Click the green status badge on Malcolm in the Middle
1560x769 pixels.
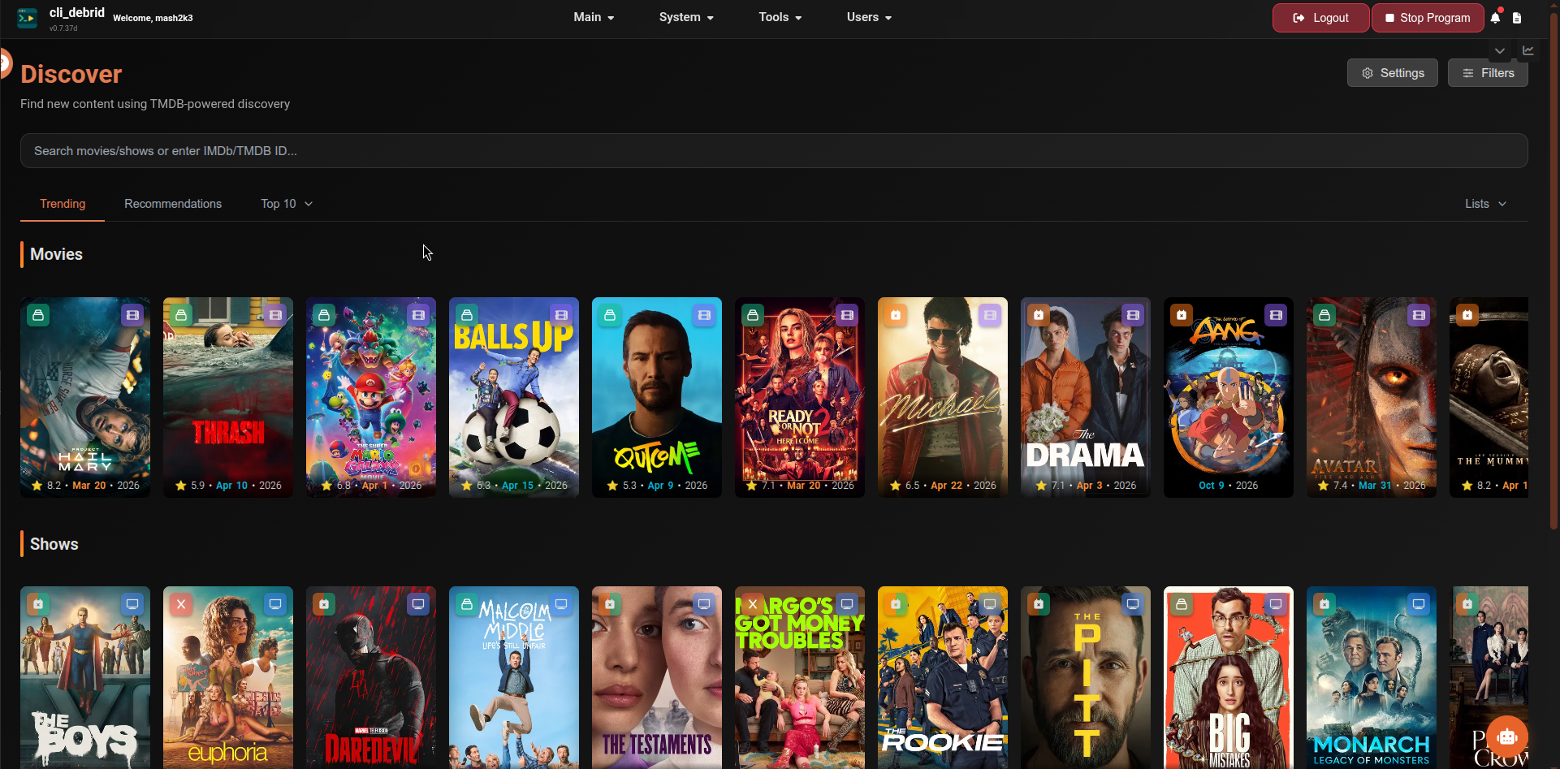pyautogui.click(x=467, y=604)
